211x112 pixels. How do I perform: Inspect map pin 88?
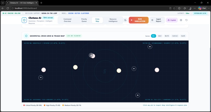click(150, 47)
